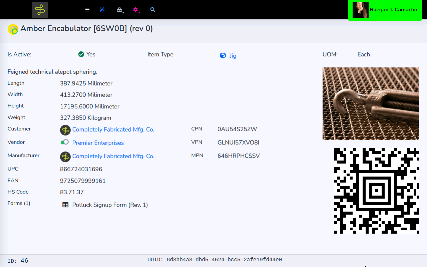The image size is (427, 267).
Task: Click the green active checkmark icon
Action: (81, 54)
